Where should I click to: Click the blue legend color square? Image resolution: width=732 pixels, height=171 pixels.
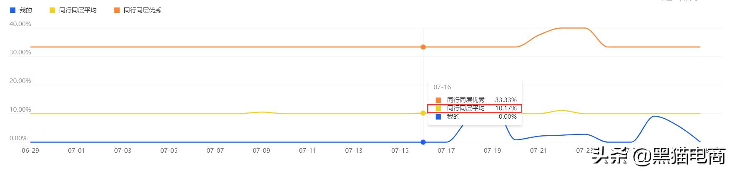(x=13, y=10)
